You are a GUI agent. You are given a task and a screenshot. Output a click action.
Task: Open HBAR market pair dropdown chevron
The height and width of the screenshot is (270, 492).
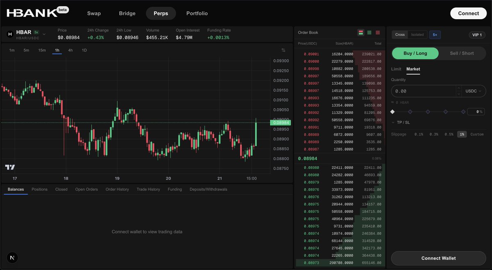tap(44, 34)
